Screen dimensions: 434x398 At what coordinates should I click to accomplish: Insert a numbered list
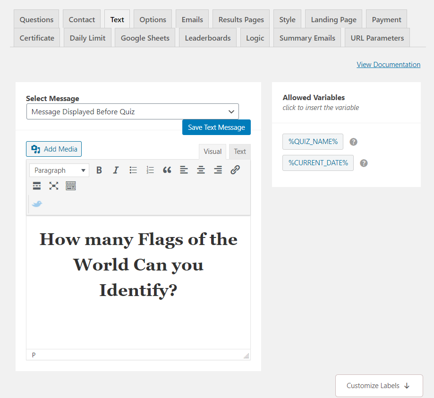click(x=150, y=170)
